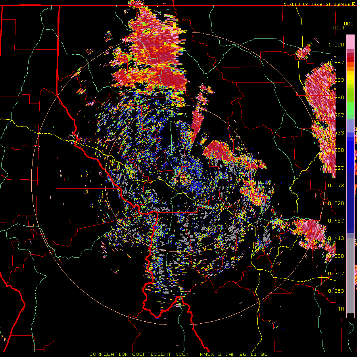
Task: Pick the black bottom color bar segment
Action: tap(350, 315)
